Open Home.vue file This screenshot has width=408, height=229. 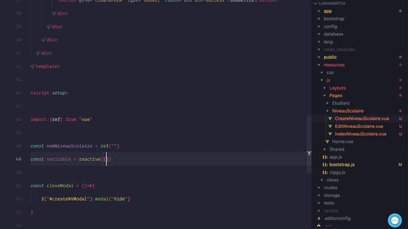click(342, 142)
